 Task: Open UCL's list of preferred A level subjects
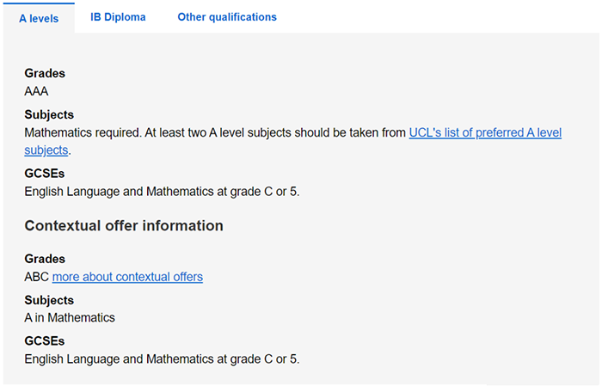(484, 133)
